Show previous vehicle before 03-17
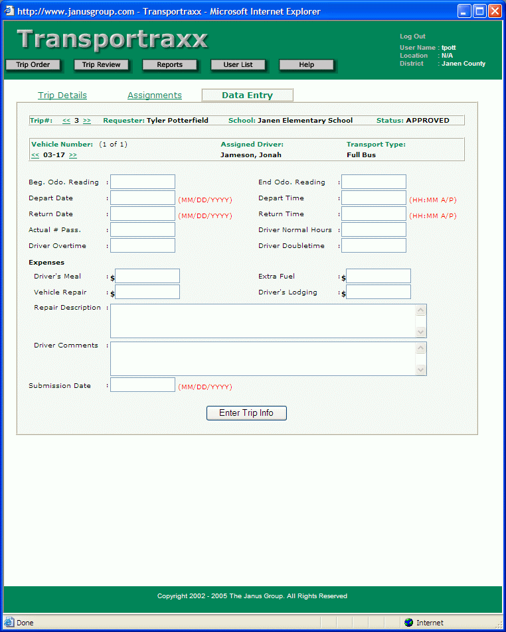Viewport: 506px width, 632px height. click(x=35, y=155)
